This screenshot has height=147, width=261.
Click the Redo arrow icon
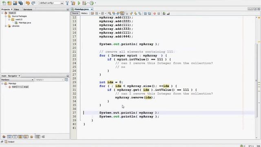coord(33,3)
